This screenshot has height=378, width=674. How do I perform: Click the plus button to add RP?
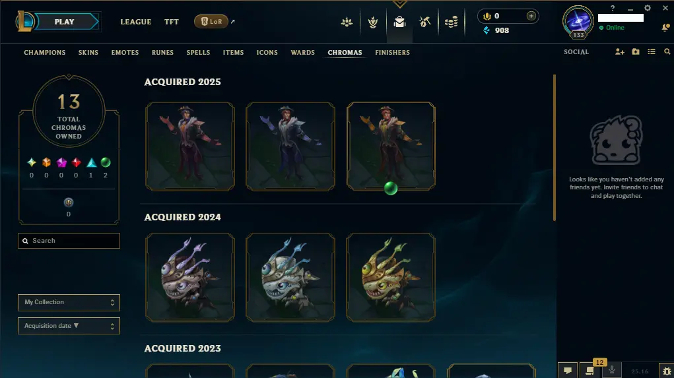coord(531,16)
